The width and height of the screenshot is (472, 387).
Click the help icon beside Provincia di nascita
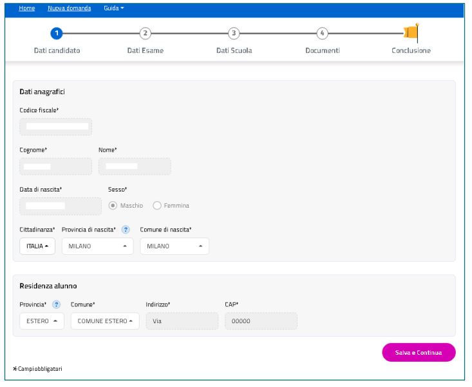click(x=126, y=230)
